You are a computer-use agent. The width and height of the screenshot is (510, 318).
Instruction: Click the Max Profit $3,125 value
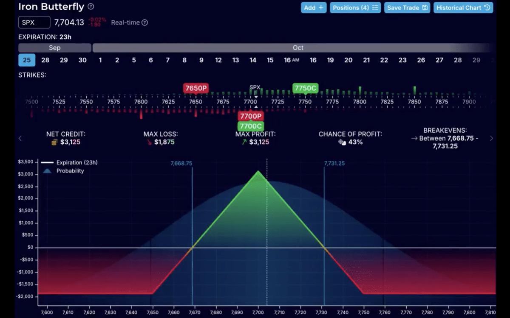[259, 142]
